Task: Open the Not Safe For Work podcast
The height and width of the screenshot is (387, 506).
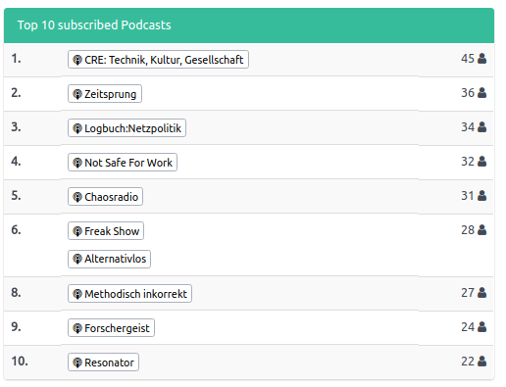Action: click(x=123, y=163)
